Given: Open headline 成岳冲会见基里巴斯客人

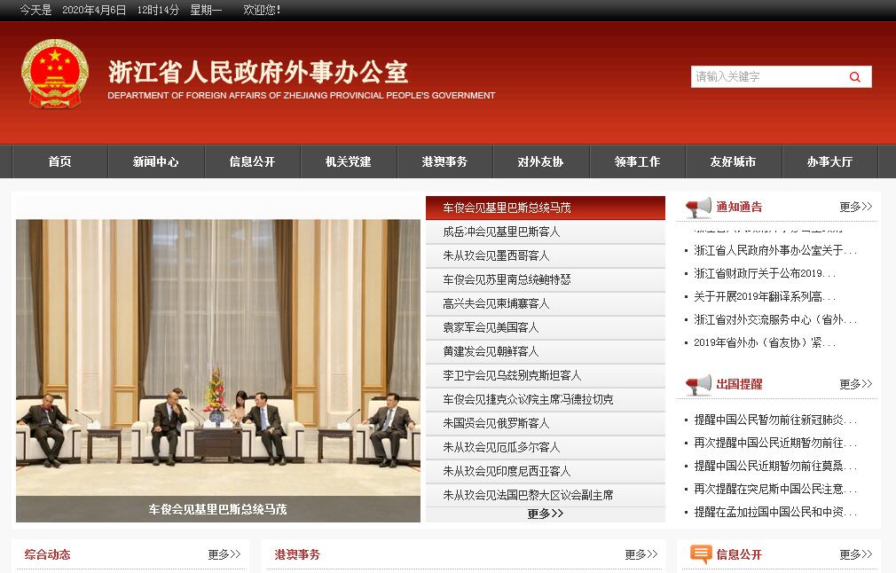Looking at the screenshot, I should [x=502, y=232].
